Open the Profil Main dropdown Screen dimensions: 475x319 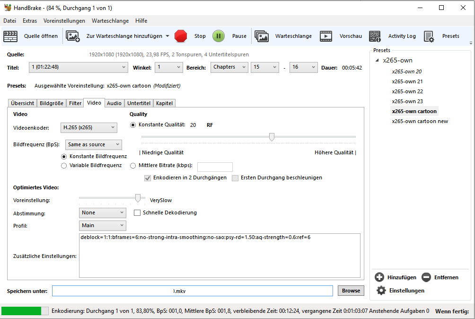tap(102, 226)
